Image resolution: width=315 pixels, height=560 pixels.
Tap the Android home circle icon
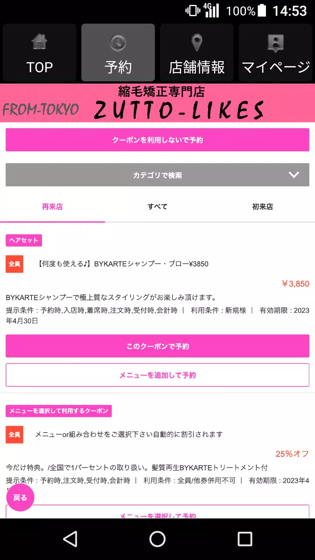pos(157,539)
